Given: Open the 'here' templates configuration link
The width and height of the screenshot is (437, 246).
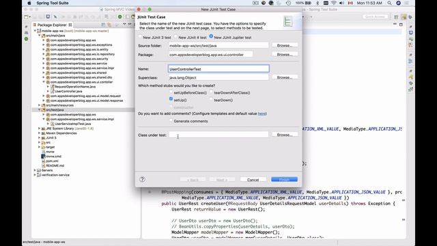Looking at the screenshot, I should point(262,113).
